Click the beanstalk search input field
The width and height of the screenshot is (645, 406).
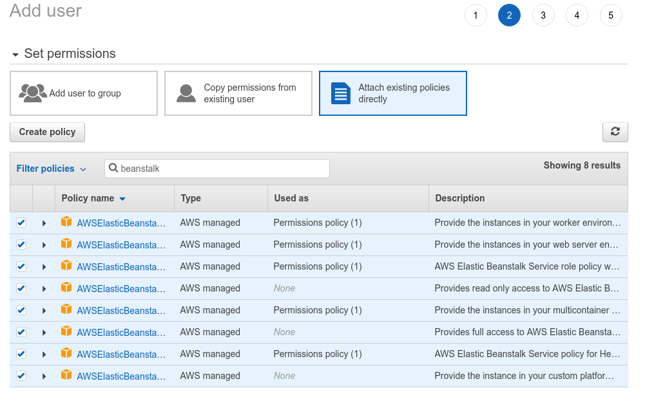217,169
